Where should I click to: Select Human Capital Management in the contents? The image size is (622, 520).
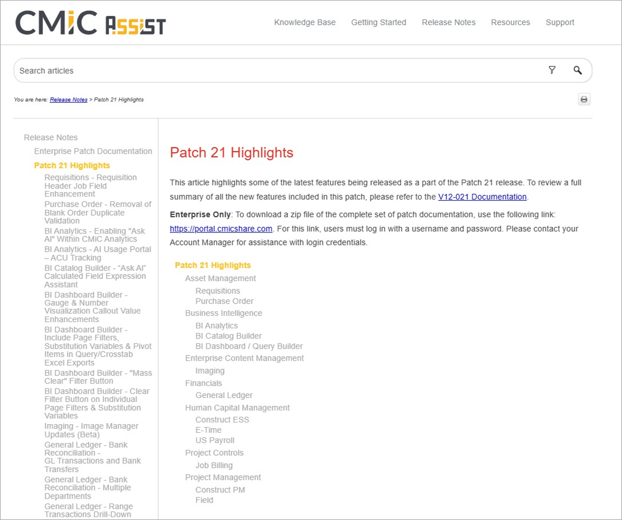[x=237, y=407]
